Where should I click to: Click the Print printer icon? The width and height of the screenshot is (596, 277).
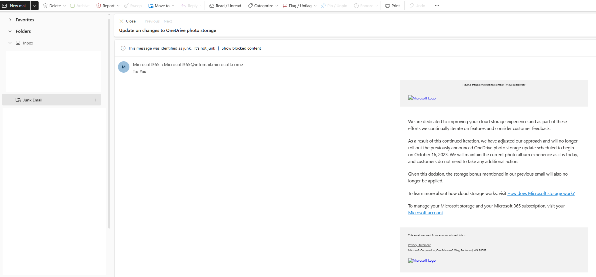pyautogui.click(x=387, y=6)
